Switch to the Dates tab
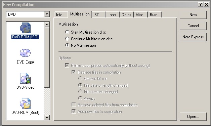211x126 pixels. point(126,15)
